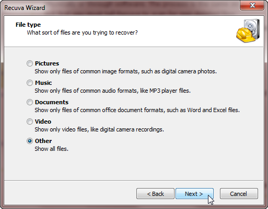Close the Recuva Wizard window
268x209 pixels.
(252, 6)
